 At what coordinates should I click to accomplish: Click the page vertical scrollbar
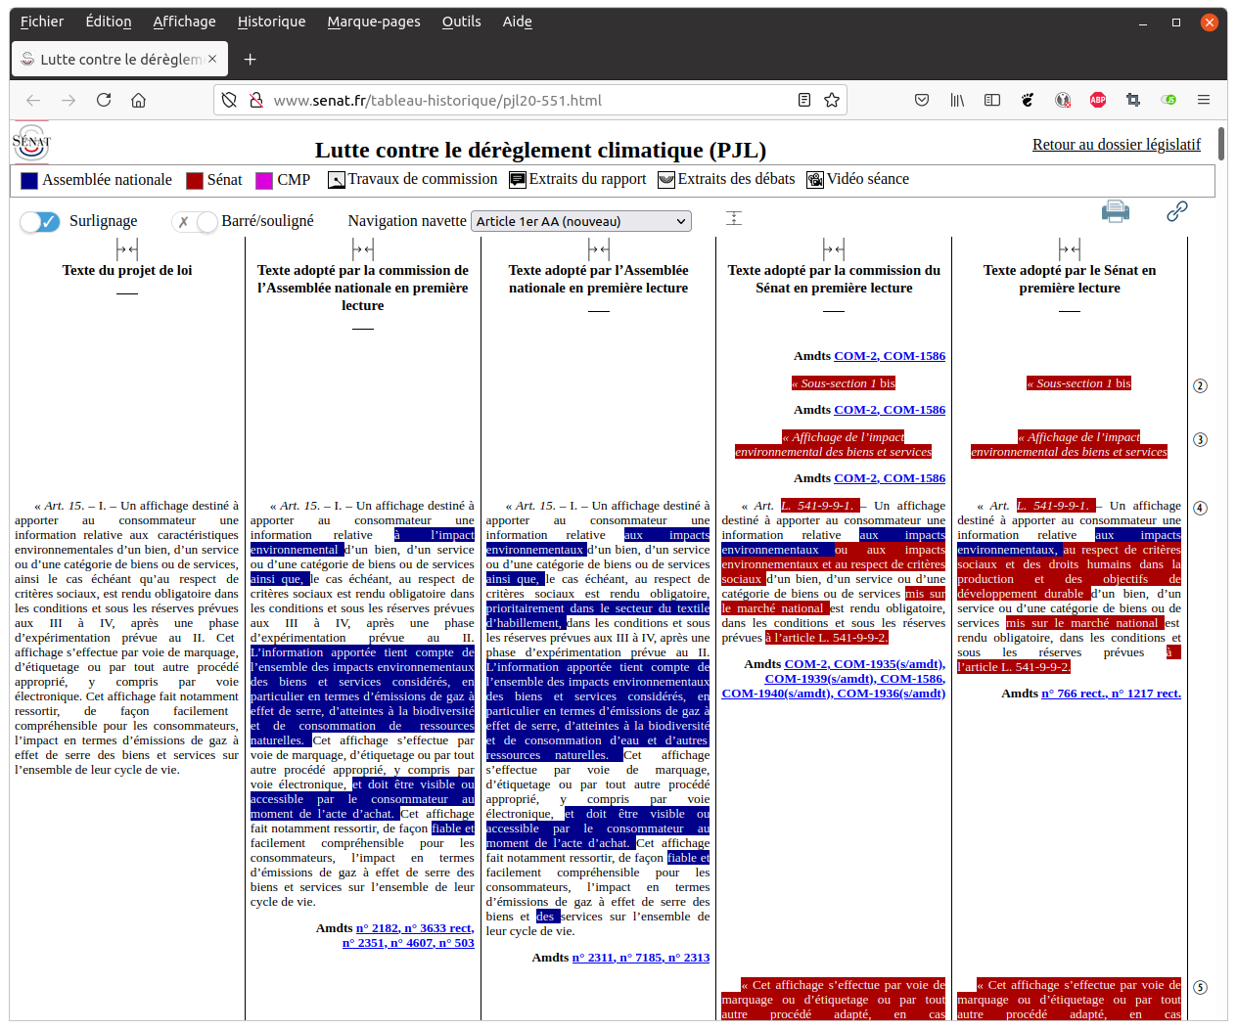click(x=1221, y=143)
